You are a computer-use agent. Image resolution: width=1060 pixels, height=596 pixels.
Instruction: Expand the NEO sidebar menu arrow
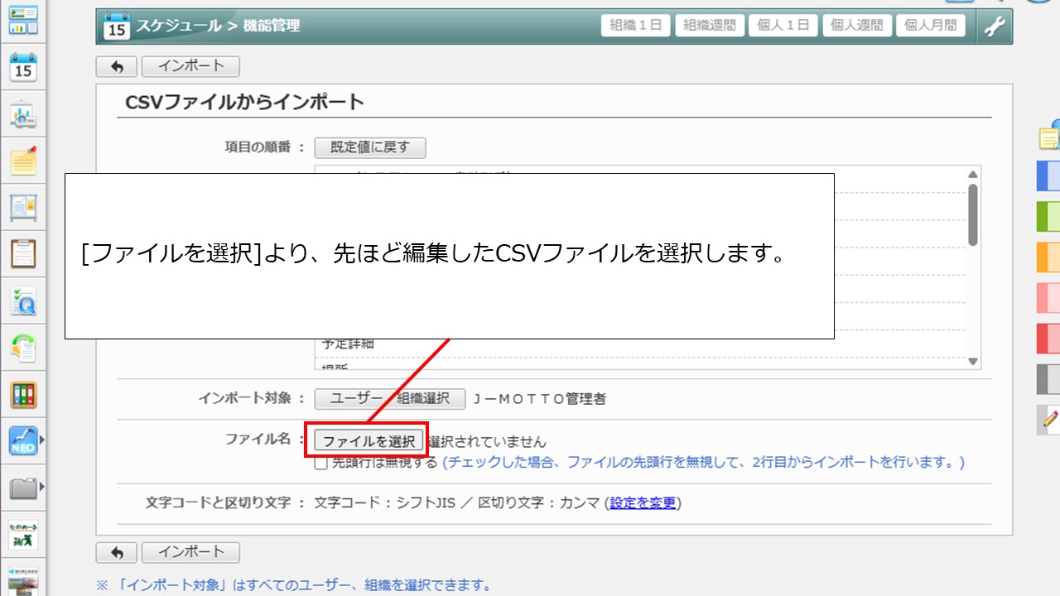click(42, 440)
